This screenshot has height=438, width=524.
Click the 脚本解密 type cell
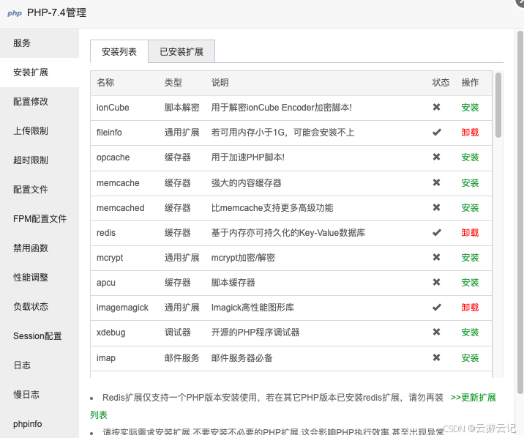coord(181,108)
